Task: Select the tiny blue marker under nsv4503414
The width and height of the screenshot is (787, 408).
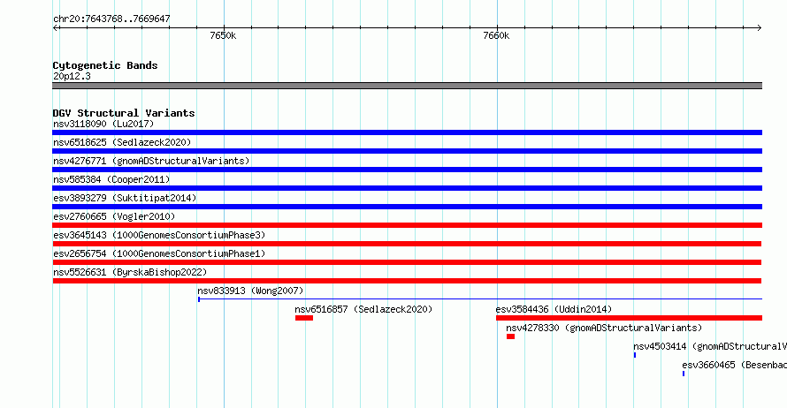Action: [x=635, y=355]
